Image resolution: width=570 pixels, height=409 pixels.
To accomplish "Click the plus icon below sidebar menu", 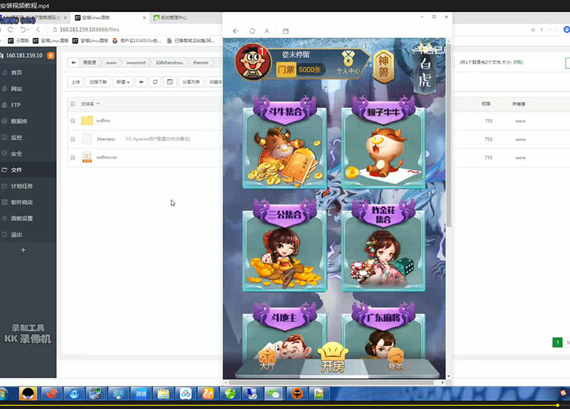I will click(24, 250).
